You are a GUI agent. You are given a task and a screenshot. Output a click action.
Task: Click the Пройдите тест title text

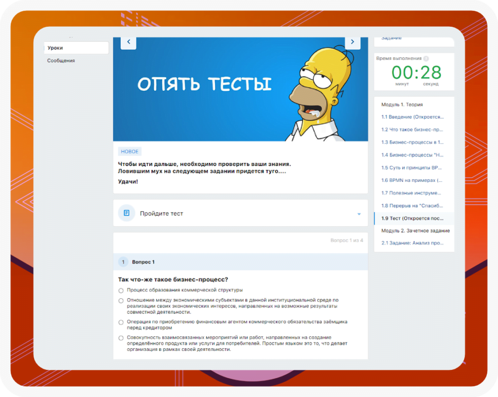pos(161,214)
